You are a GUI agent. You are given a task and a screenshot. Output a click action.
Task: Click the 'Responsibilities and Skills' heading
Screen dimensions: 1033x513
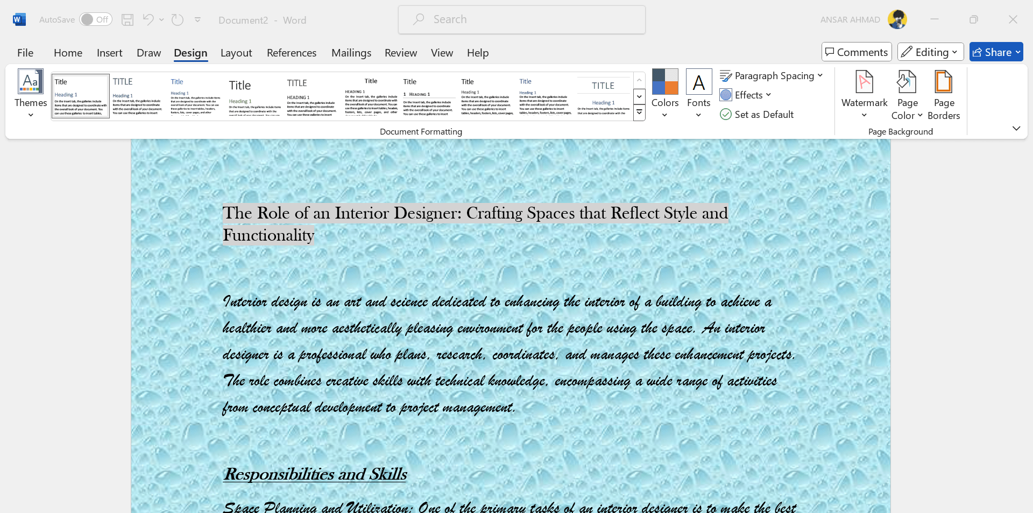(315, 474)
